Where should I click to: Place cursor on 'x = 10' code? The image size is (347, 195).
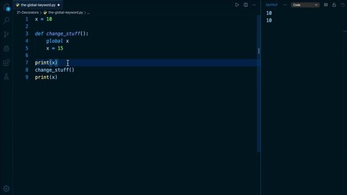point(43,19)
